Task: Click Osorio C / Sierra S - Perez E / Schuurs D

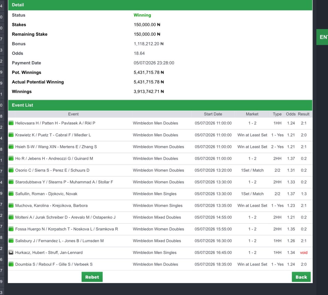Action: coord(52,170)
